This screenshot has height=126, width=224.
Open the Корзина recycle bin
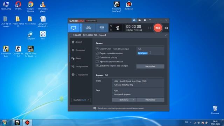tap(215, 110)
